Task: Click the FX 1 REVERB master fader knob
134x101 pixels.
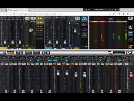Action: point(75,31)
